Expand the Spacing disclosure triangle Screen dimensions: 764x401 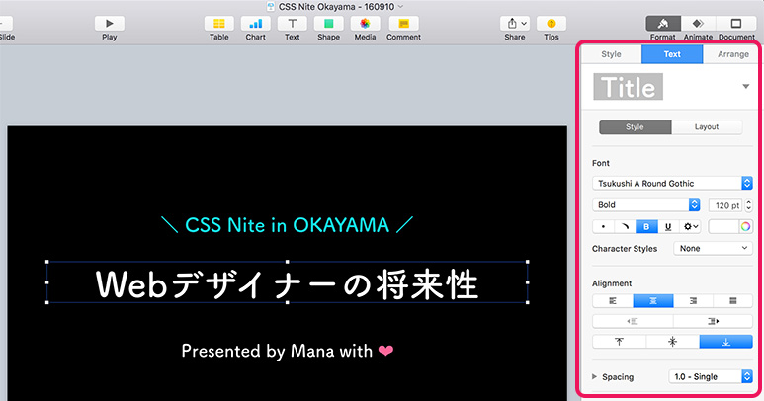point(594,376)
